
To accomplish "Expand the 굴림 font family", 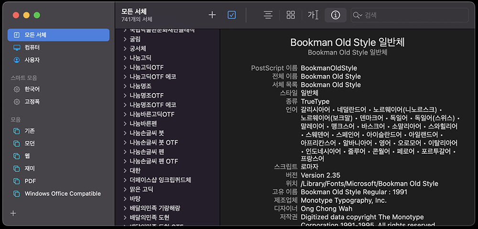I will (125, 39).
